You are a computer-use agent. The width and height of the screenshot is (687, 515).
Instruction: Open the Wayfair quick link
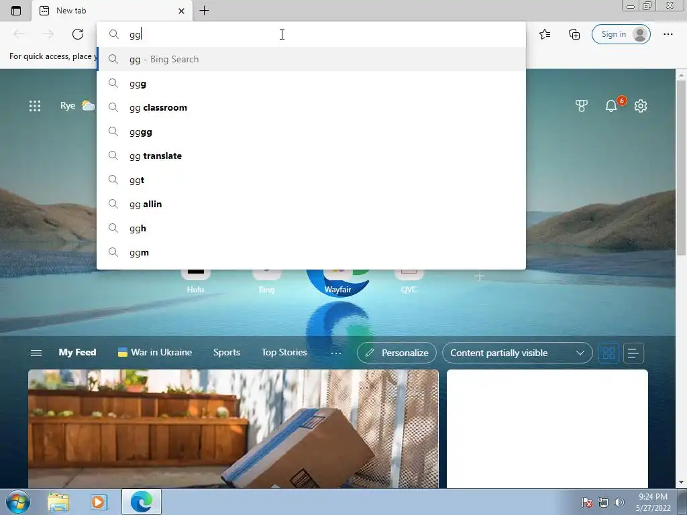338,281
